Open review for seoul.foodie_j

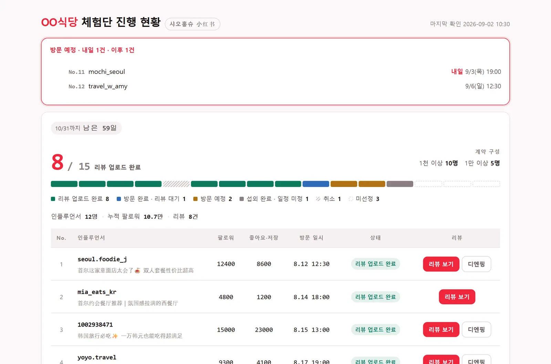coord(441,264)
